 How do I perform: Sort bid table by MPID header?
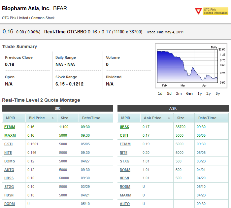pos(10,118)
